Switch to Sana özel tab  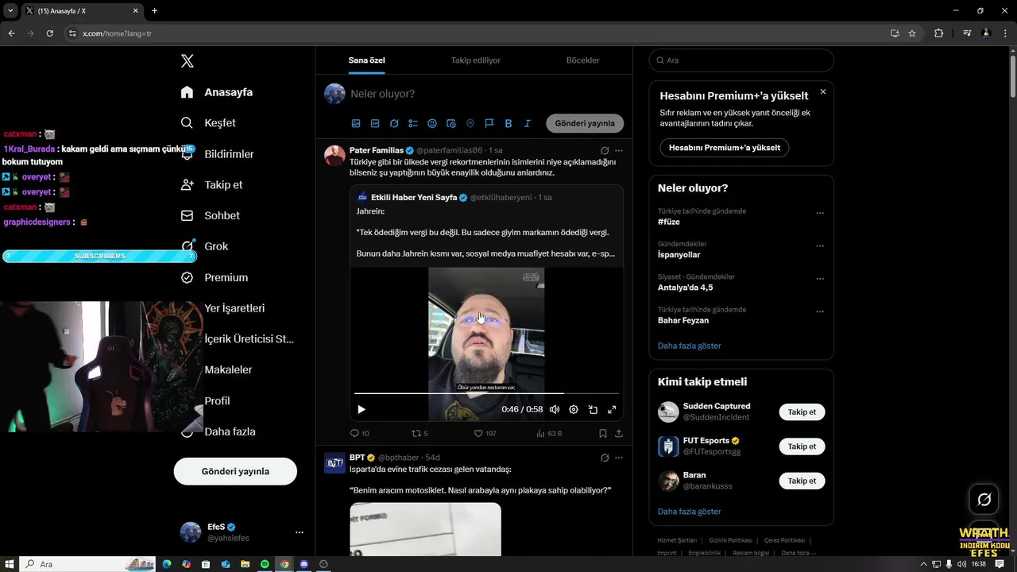[366, 60]
